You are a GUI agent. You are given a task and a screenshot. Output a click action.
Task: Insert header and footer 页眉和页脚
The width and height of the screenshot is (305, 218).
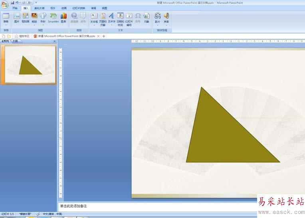tap(103, 20)
